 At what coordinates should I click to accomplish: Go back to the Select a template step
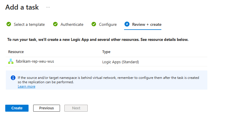pos(29,24)
